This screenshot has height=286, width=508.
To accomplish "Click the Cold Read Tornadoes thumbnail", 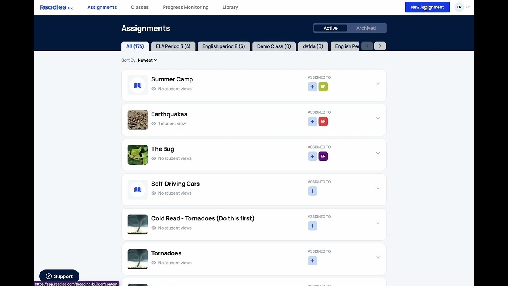I will tap(138, 224).
